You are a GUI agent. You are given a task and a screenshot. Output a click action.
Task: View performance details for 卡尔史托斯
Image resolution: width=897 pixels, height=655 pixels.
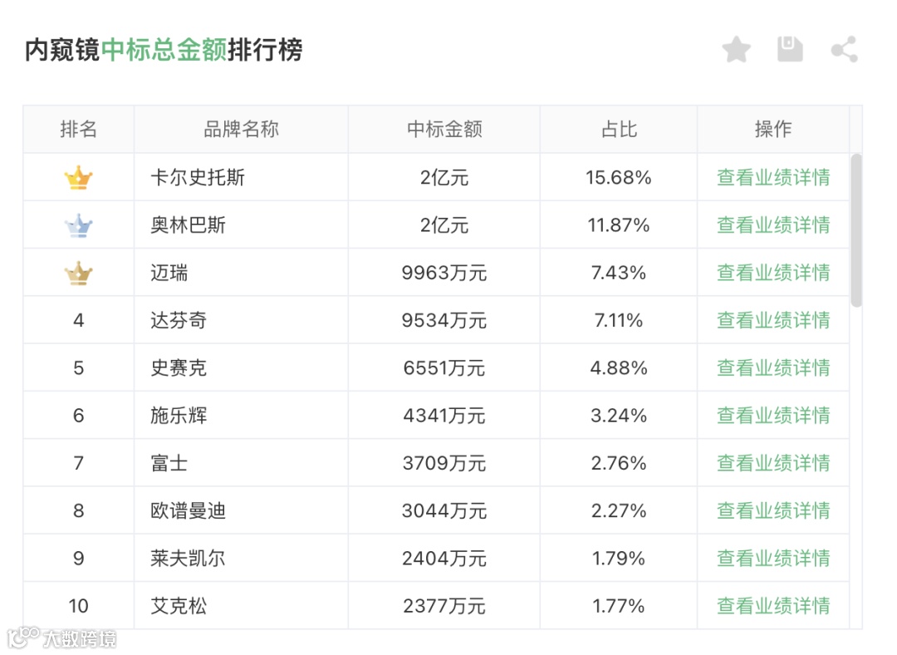773,178
